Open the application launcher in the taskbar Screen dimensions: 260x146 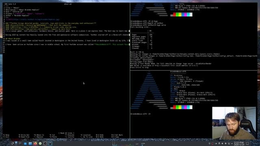[13, 144]
